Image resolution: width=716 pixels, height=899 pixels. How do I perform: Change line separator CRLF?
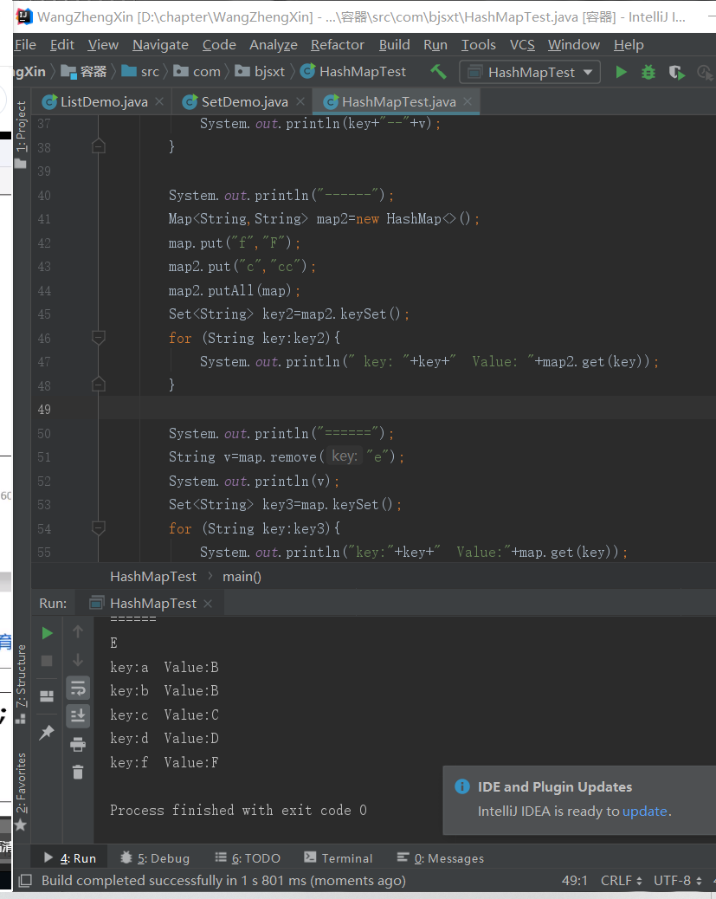pyautogui.click(x=621, y=880)
